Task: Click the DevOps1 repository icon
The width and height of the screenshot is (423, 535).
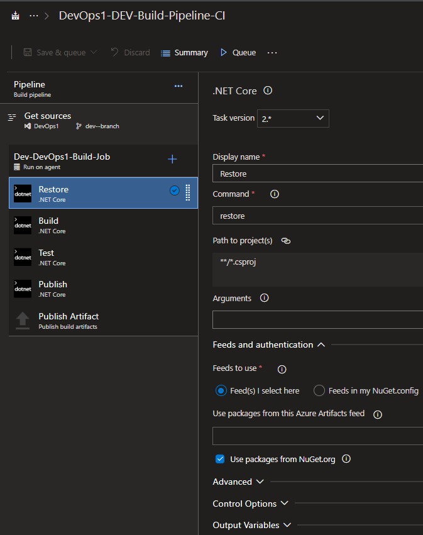Action: (28, 126)
